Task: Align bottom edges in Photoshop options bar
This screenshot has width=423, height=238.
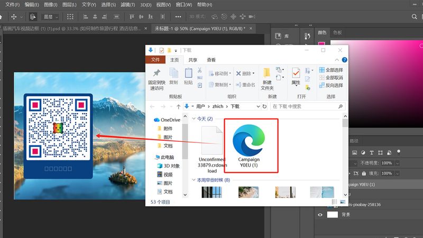Action: click(151, 17)
